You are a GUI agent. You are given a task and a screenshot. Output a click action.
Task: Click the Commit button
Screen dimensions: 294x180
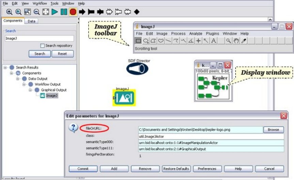click(83, 168)
